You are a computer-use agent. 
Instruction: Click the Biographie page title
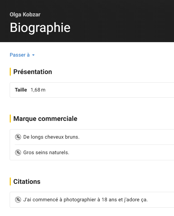40,27
